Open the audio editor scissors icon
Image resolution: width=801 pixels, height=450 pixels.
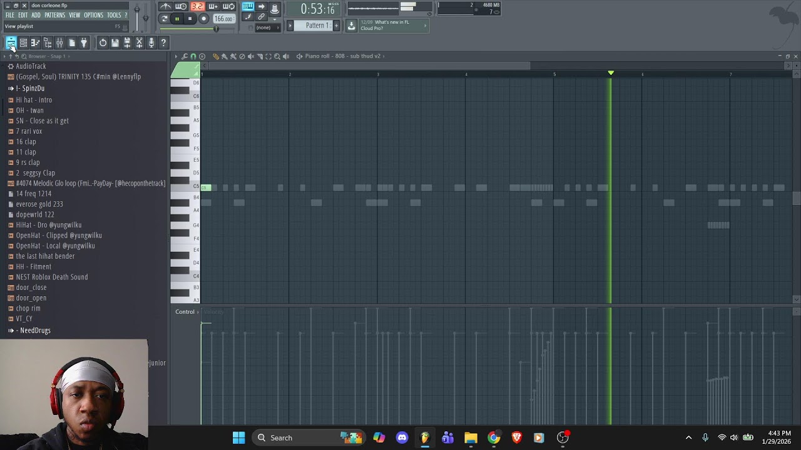click(139, 42)
